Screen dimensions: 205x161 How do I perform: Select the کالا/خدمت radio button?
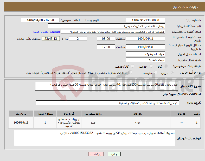132,66
